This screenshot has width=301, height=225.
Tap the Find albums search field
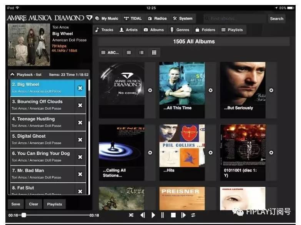pyautogui.click(x=234, y=18)
